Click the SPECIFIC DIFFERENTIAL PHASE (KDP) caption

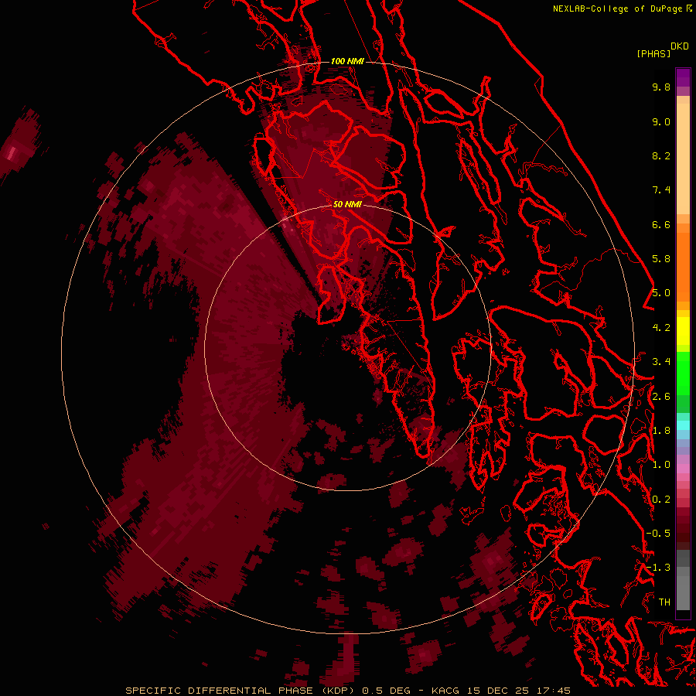[x=241, y=691]
